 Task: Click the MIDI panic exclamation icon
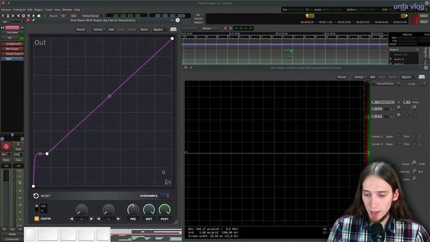point(3,16)
